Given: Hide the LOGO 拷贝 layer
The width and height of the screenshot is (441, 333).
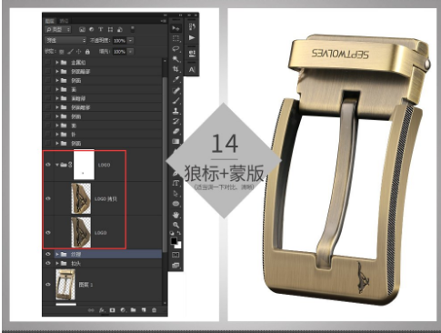Looking at the screenshot, I should (x=48, y=198).
